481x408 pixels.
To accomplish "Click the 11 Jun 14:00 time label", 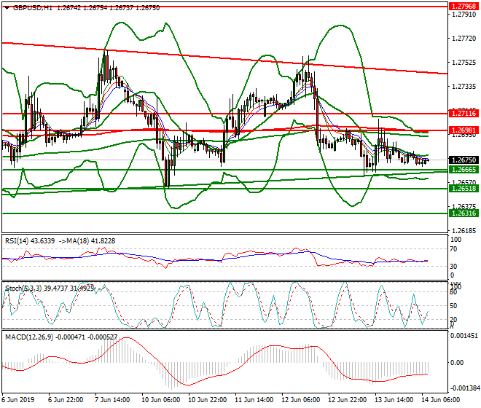I will click(x=254, y=400).
